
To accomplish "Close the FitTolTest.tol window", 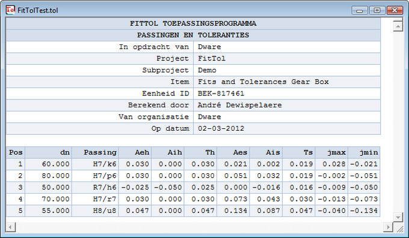I will tap(395, 10).
